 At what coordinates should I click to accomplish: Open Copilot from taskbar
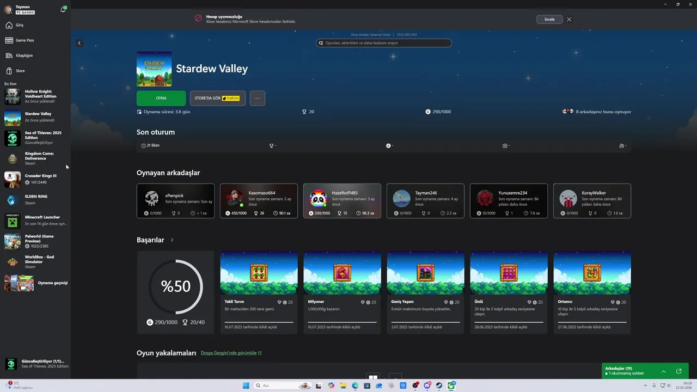[331, 385]
